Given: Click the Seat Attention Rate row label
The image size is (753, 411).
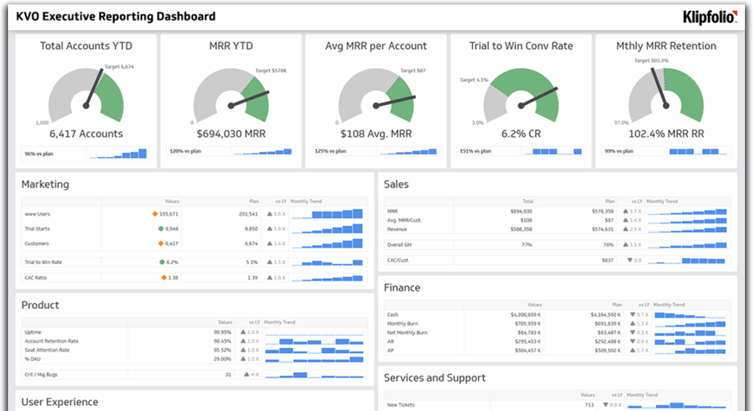Looking at the screenshot, I should 47,350.
